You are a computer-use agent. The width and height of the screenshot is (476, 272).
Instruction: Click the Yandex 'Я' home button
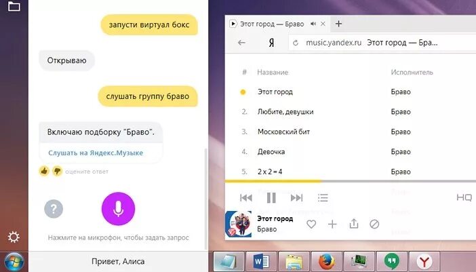pyautogui.click(x=271, y=43)
